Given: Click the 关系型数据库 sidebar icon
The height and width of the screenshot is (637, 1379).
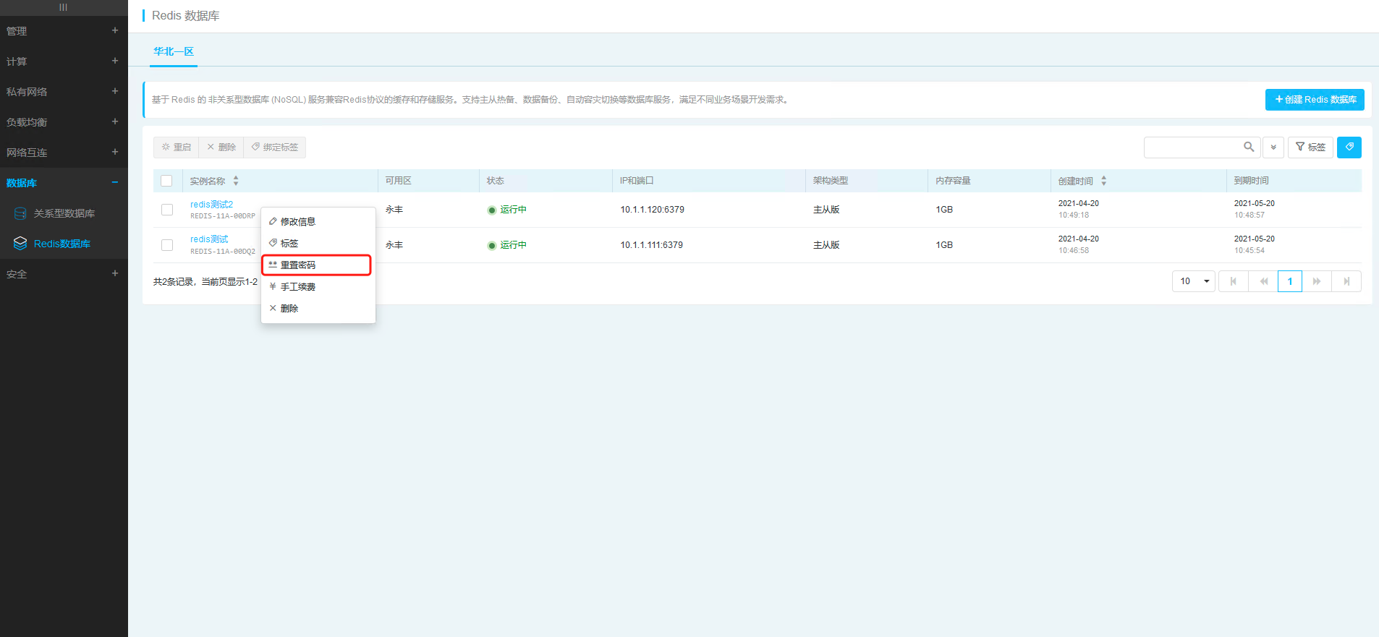Looking at the screenshot, I should (20, 213).
